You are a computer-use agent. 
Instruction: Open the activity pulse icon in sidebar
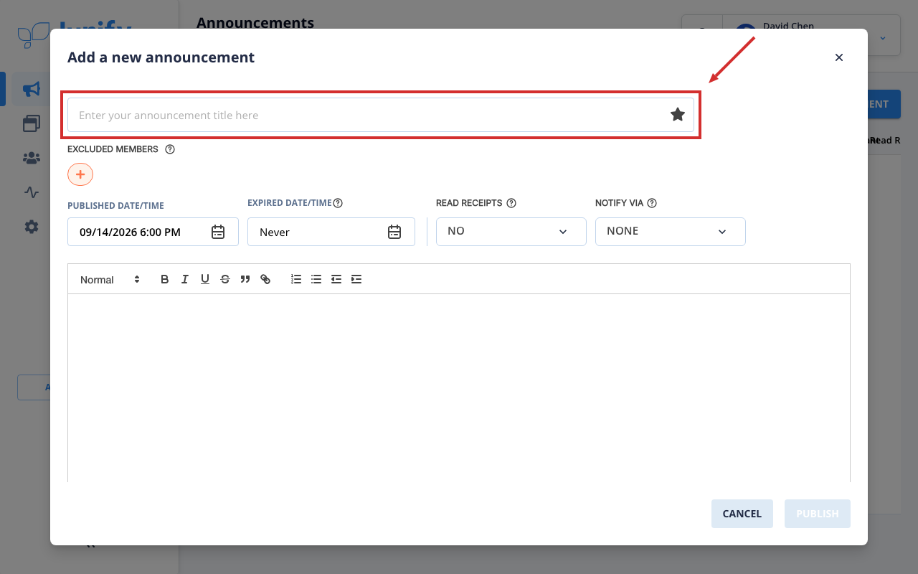pos(31,192)
